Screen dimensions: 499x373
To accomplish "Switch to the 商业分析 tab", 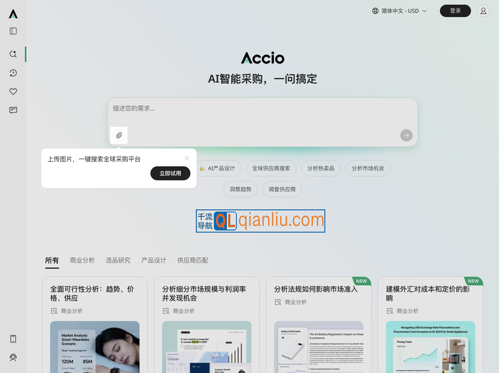I will [x=82, y=260].
